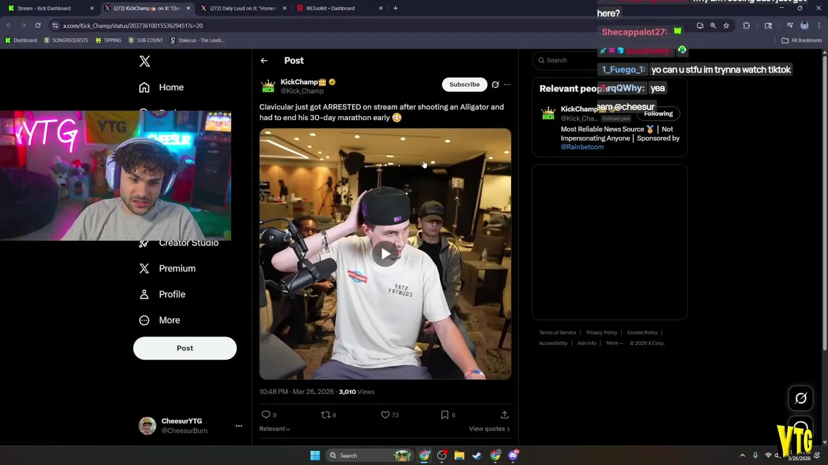Open the Grok floating button
Image resolution: width=828 pixels, height=465 pixels.
801,398
